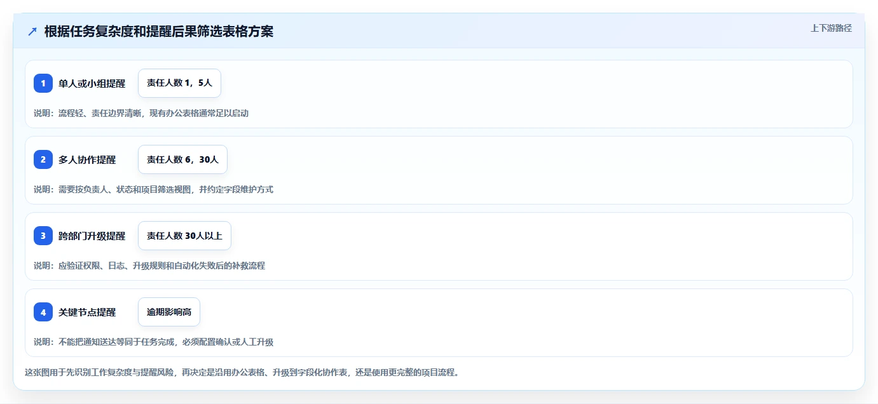The width and height of the screenshot is (878, 404).
Task: Click the 责任人数 1，5人 chip
Action: (x=179, y=83)
